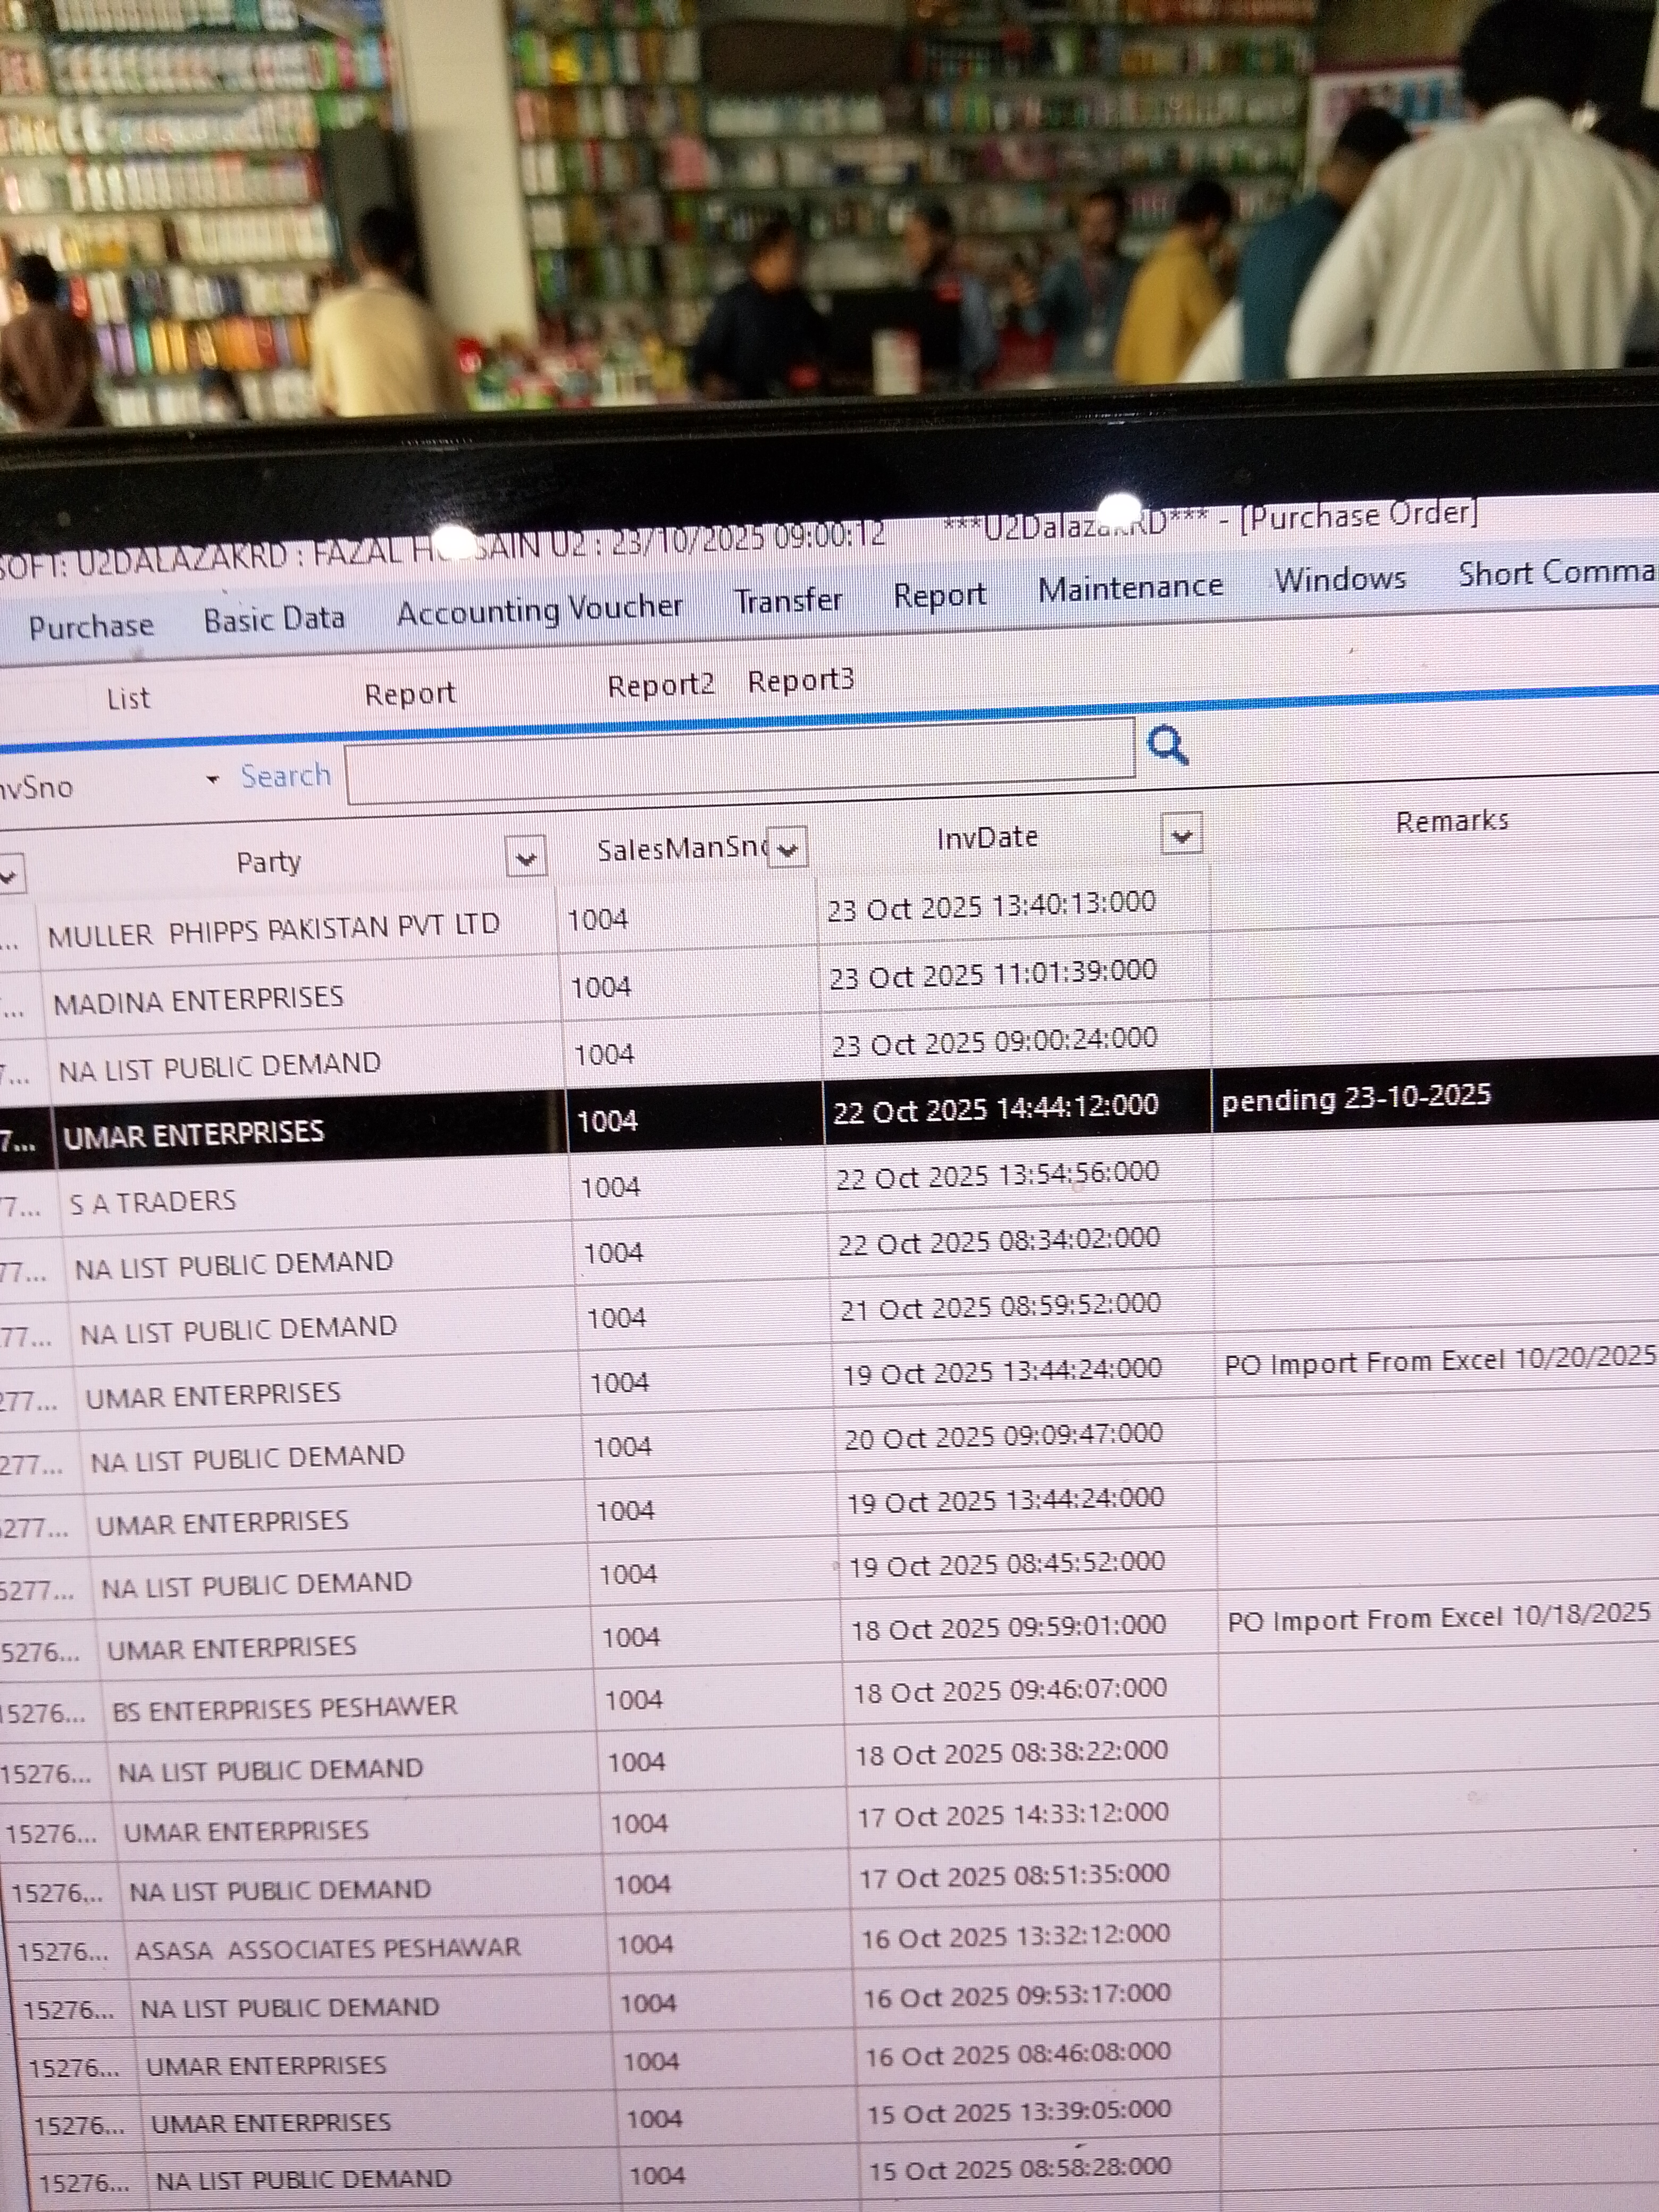Click the Search label link
1659x2212 pixels.
coord(285,776)
